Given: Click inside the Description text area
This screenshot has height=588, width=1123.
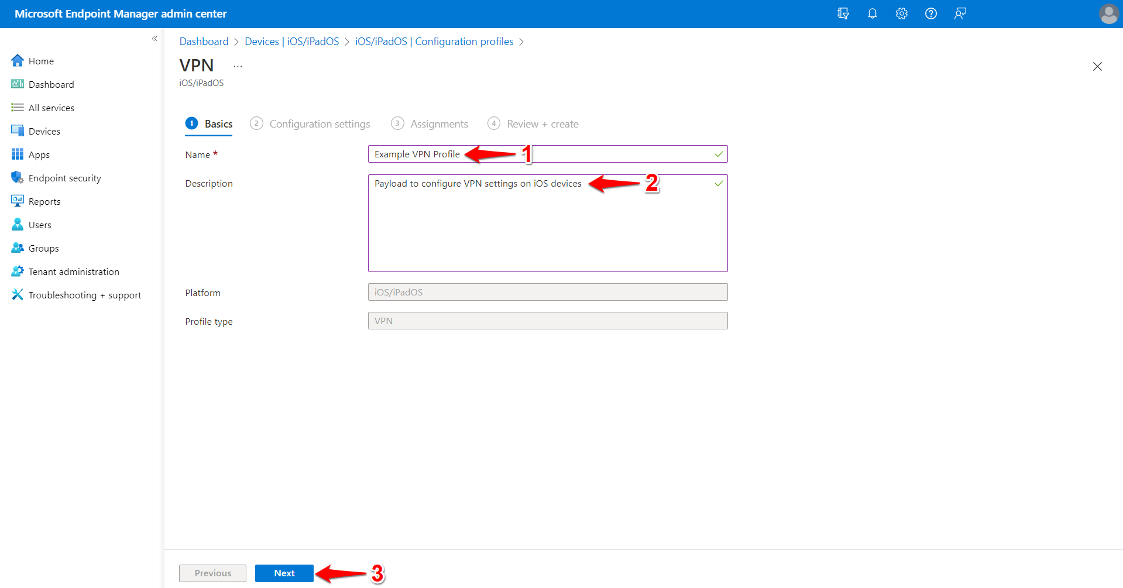Looking at the screenshot, I should click(547, 222).
